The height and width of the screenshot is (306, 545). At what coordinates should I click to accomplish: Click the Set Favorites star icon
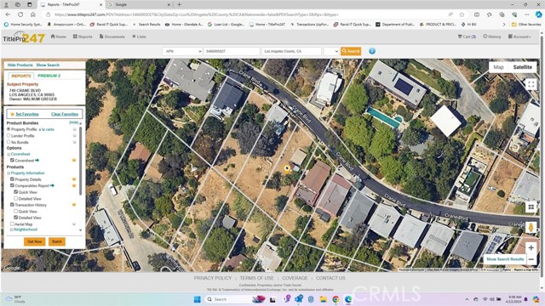pos(12,114)
